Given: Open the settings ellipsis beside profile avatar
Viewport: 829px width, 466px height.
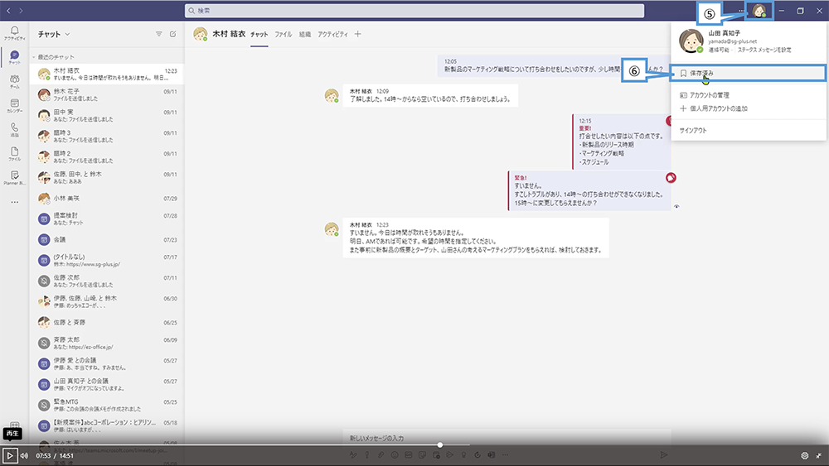Looking at the screenshot, I should [x=741, y=11].
